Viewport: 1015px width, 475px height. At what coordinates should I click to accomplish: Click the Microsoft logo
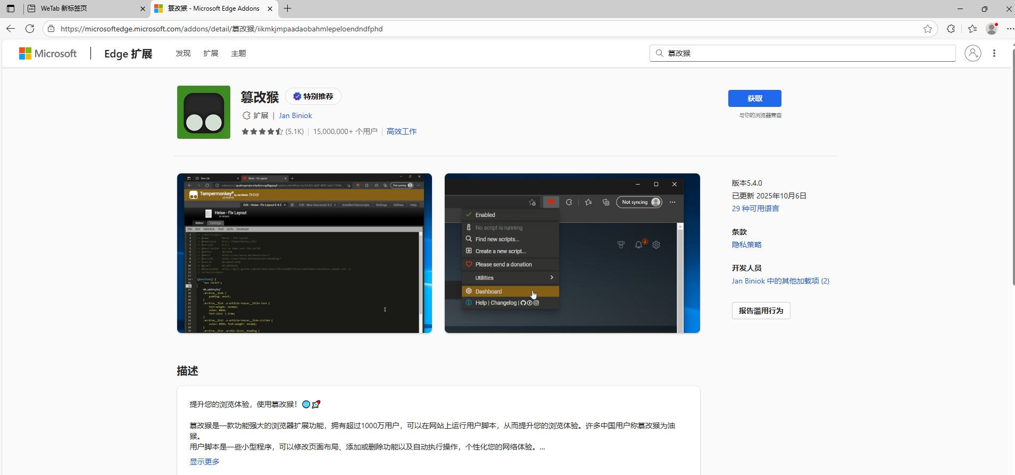click(x=48, y=53)
